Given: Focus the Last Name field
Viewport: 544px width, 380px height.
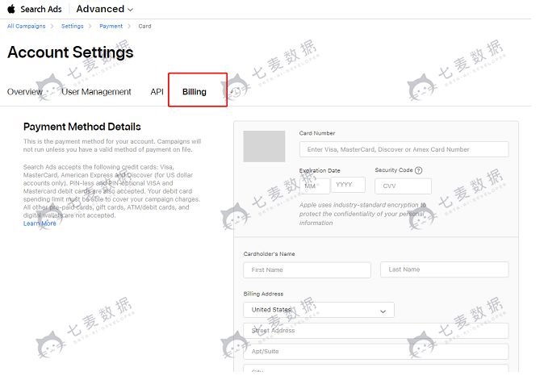Looking at the screenshot, I should coord(445,269).
